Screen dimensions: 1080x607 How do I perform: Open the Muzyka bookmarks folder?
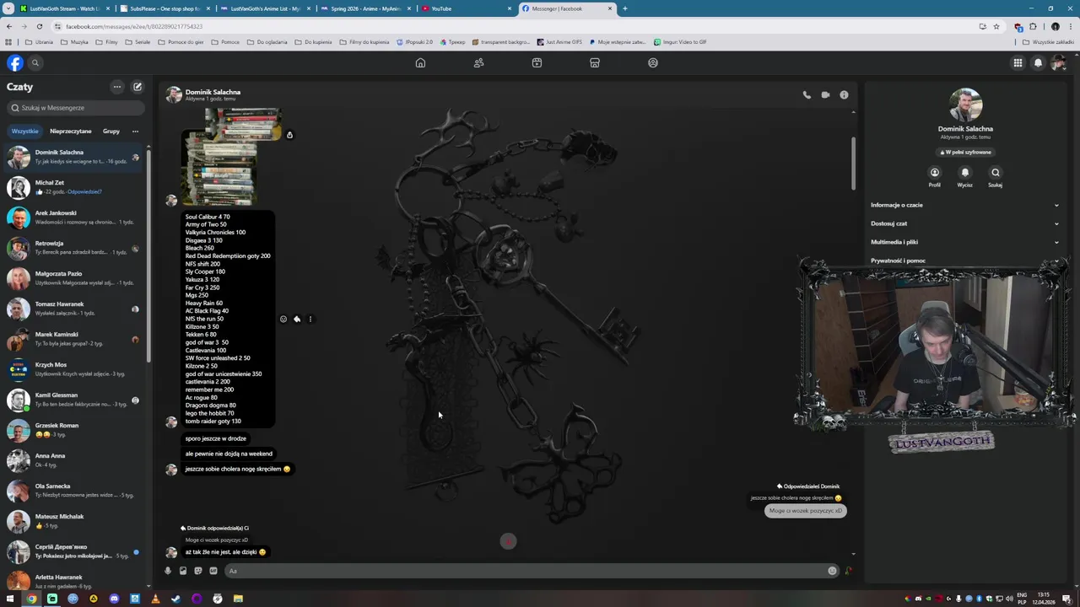[x=74, y=42]
